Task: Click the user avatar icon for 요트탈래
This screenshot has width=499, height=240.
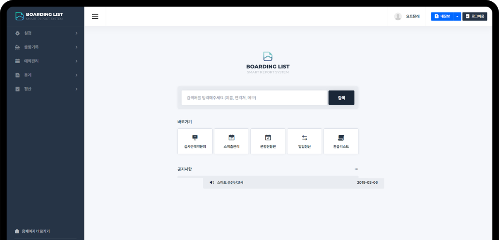Action: click(x=398, y=17)
